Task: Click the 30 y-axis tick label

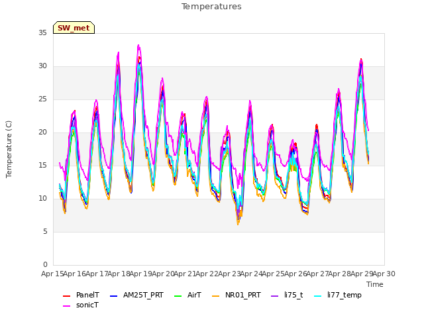Action: pyautogui.click(x=42, y=66)
